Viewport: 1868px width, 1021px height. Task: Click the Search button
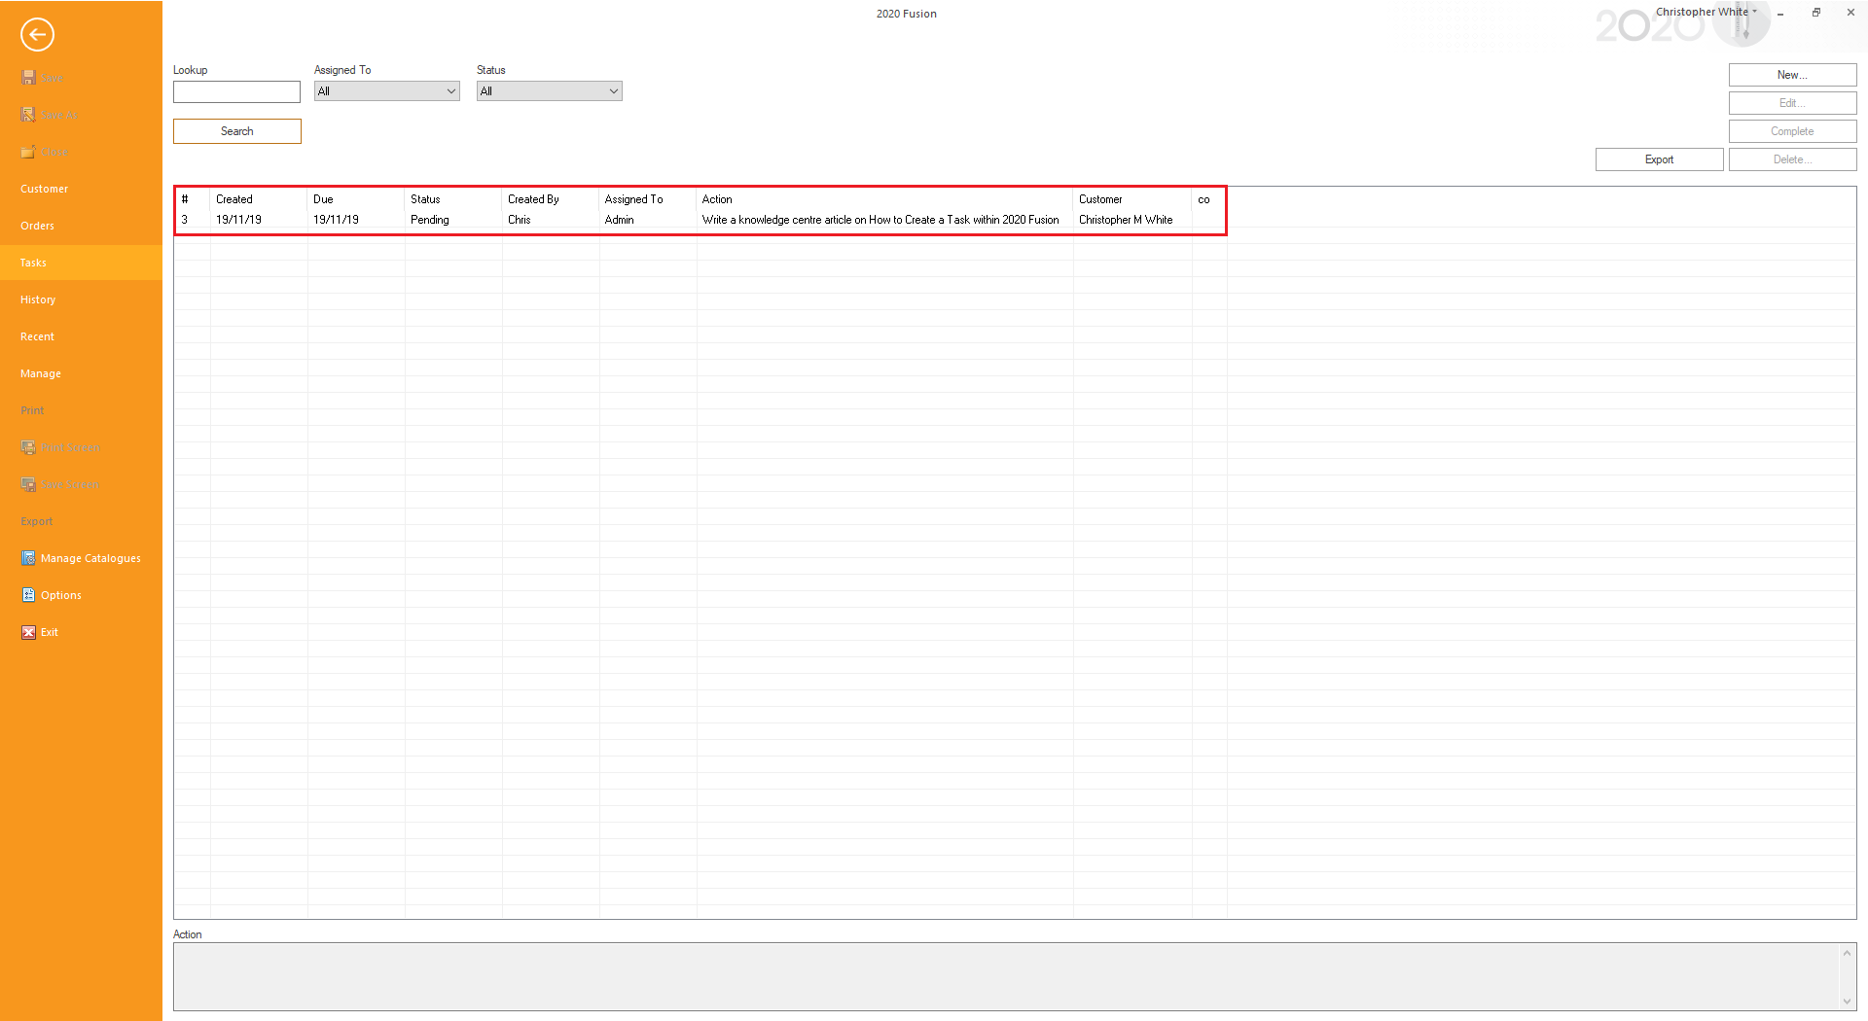tap(236, 131)
